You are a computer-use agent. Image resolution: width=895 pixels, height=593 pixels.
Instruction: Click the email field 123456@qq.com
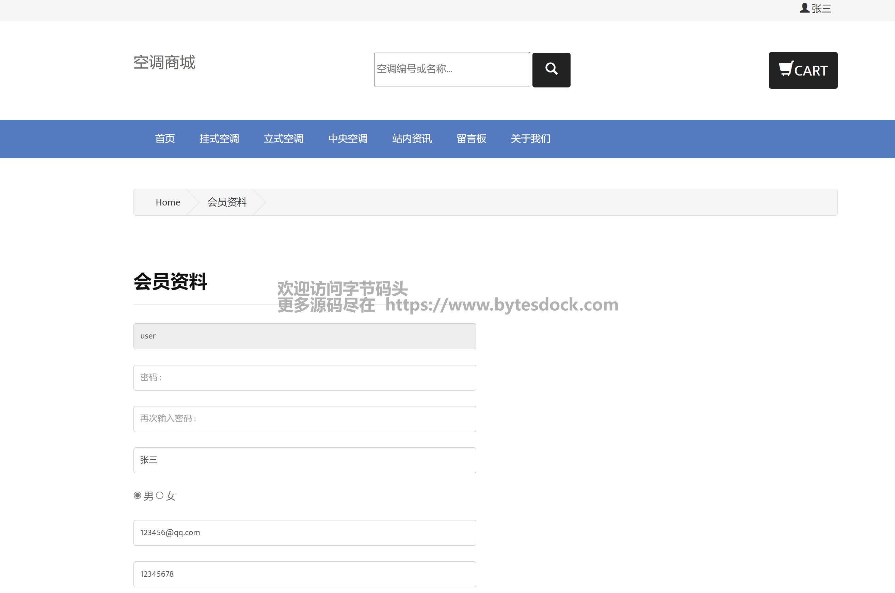304,532
